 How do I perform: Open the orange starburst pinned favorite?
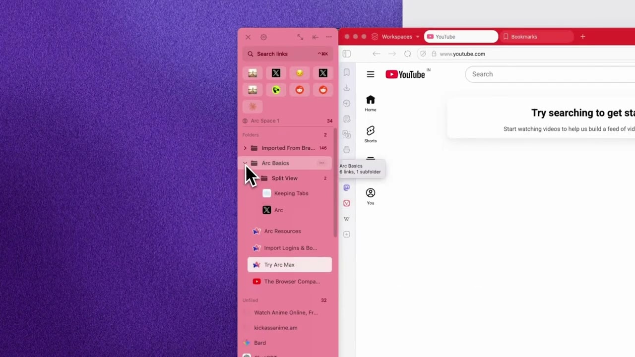(253, 106)
